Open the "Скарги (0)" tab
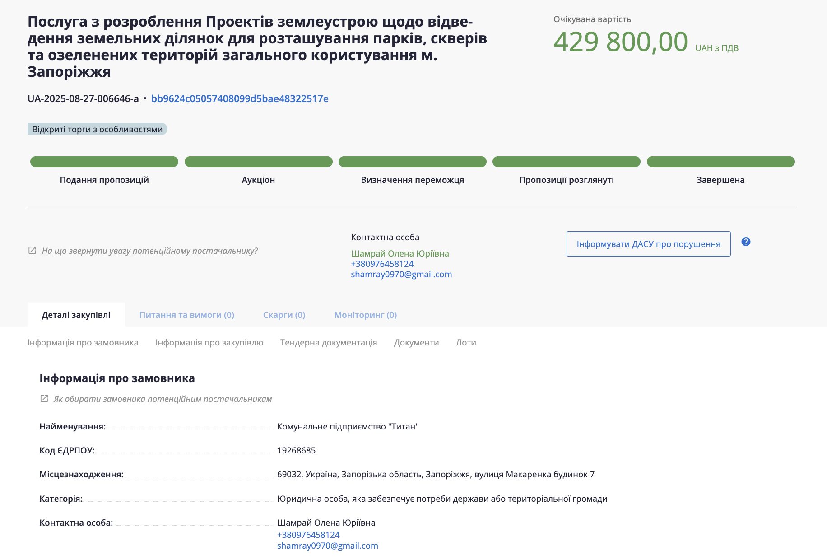Viewport: 827px width, 560px height. 283,315
